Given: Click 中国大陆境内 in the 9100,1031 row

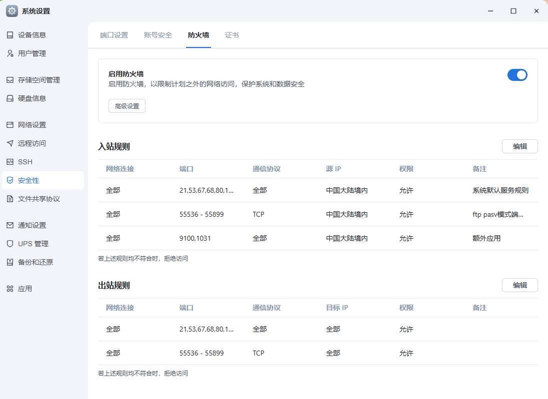Looking at the screenshot, I should point(346,238).
